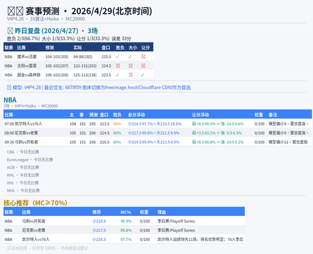Click 125-113(238) actual score cell
This screenshot has height=254, width=313.
(85, 75)
